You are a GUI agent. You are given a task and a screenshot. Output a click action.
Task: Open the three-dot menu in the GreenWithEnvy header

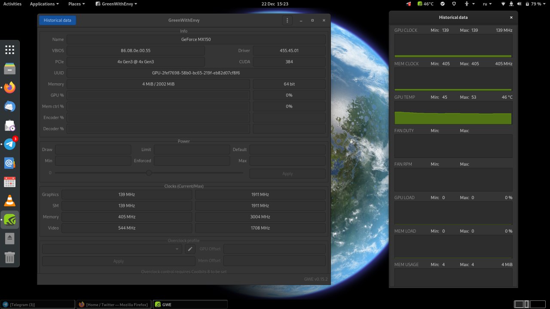[287, 20]
